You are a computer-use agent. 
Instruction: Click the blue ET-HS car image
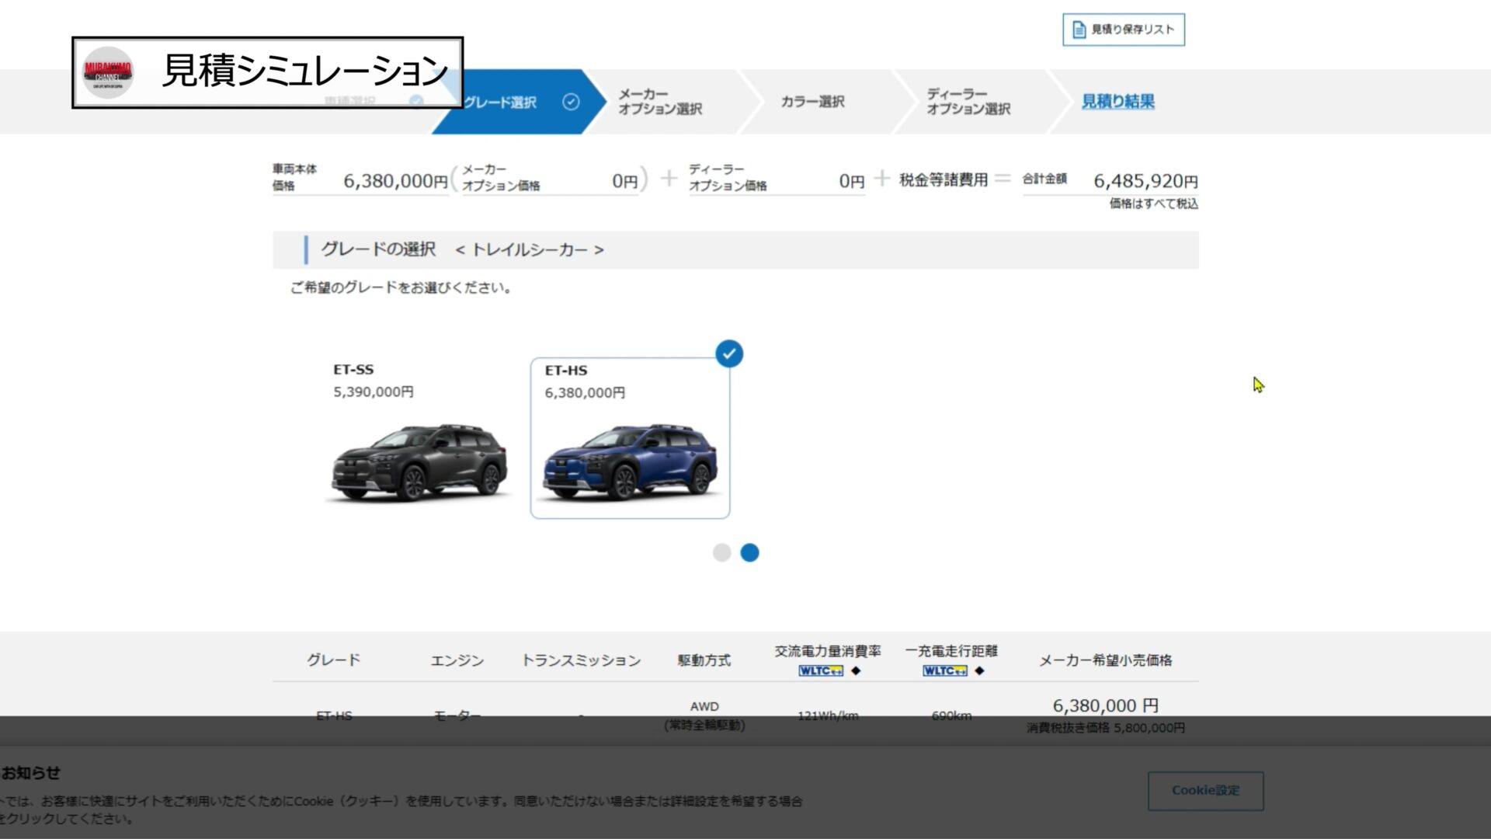(x=630, y=462)
